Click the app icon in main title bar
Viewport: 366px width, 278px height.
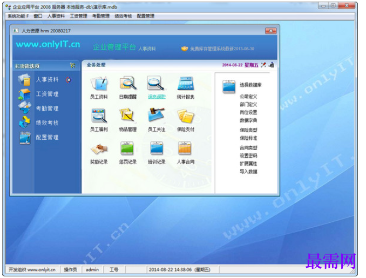click(x=8, y=7)
